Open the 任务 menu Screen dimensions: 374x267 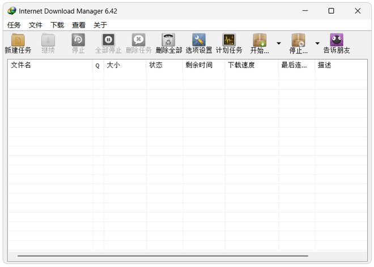tap(14, 25)
